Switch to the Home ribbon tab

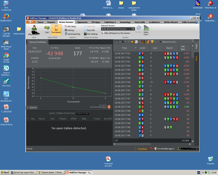(x=40, y=22)
